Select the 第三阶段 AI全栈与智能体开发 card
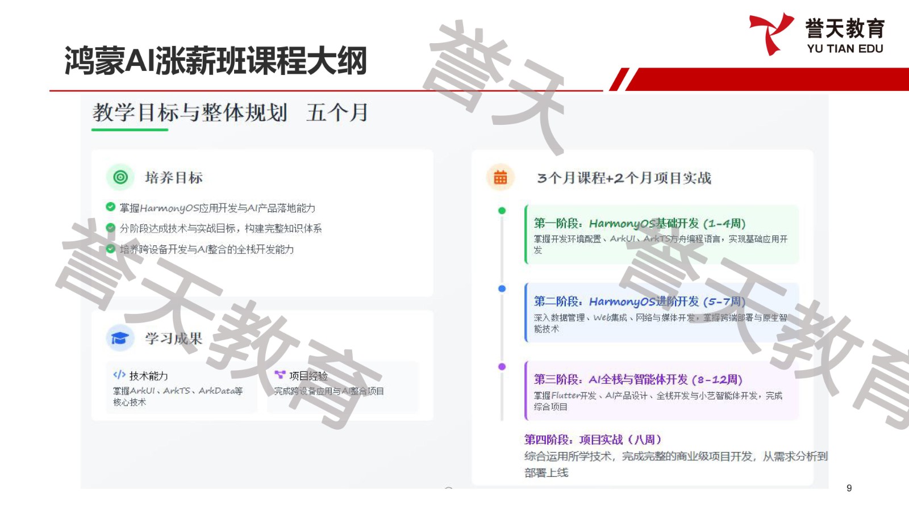The height and width of the screenshot is (511, 909). coord(662,391)
